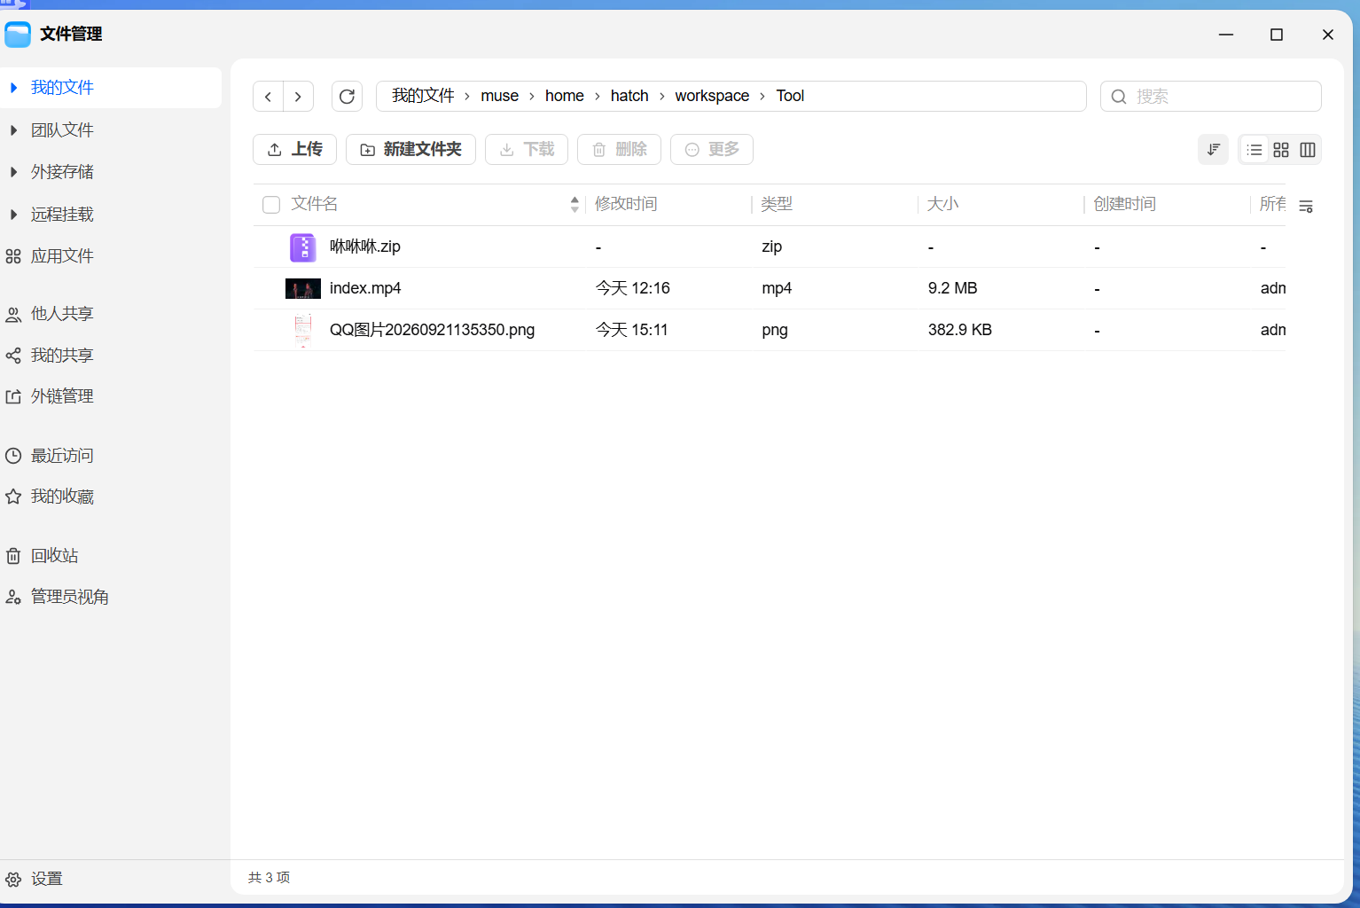Open 设置 at sidebar bottom
This screenshot has width=1360, height=908.
tap(46, 879)
